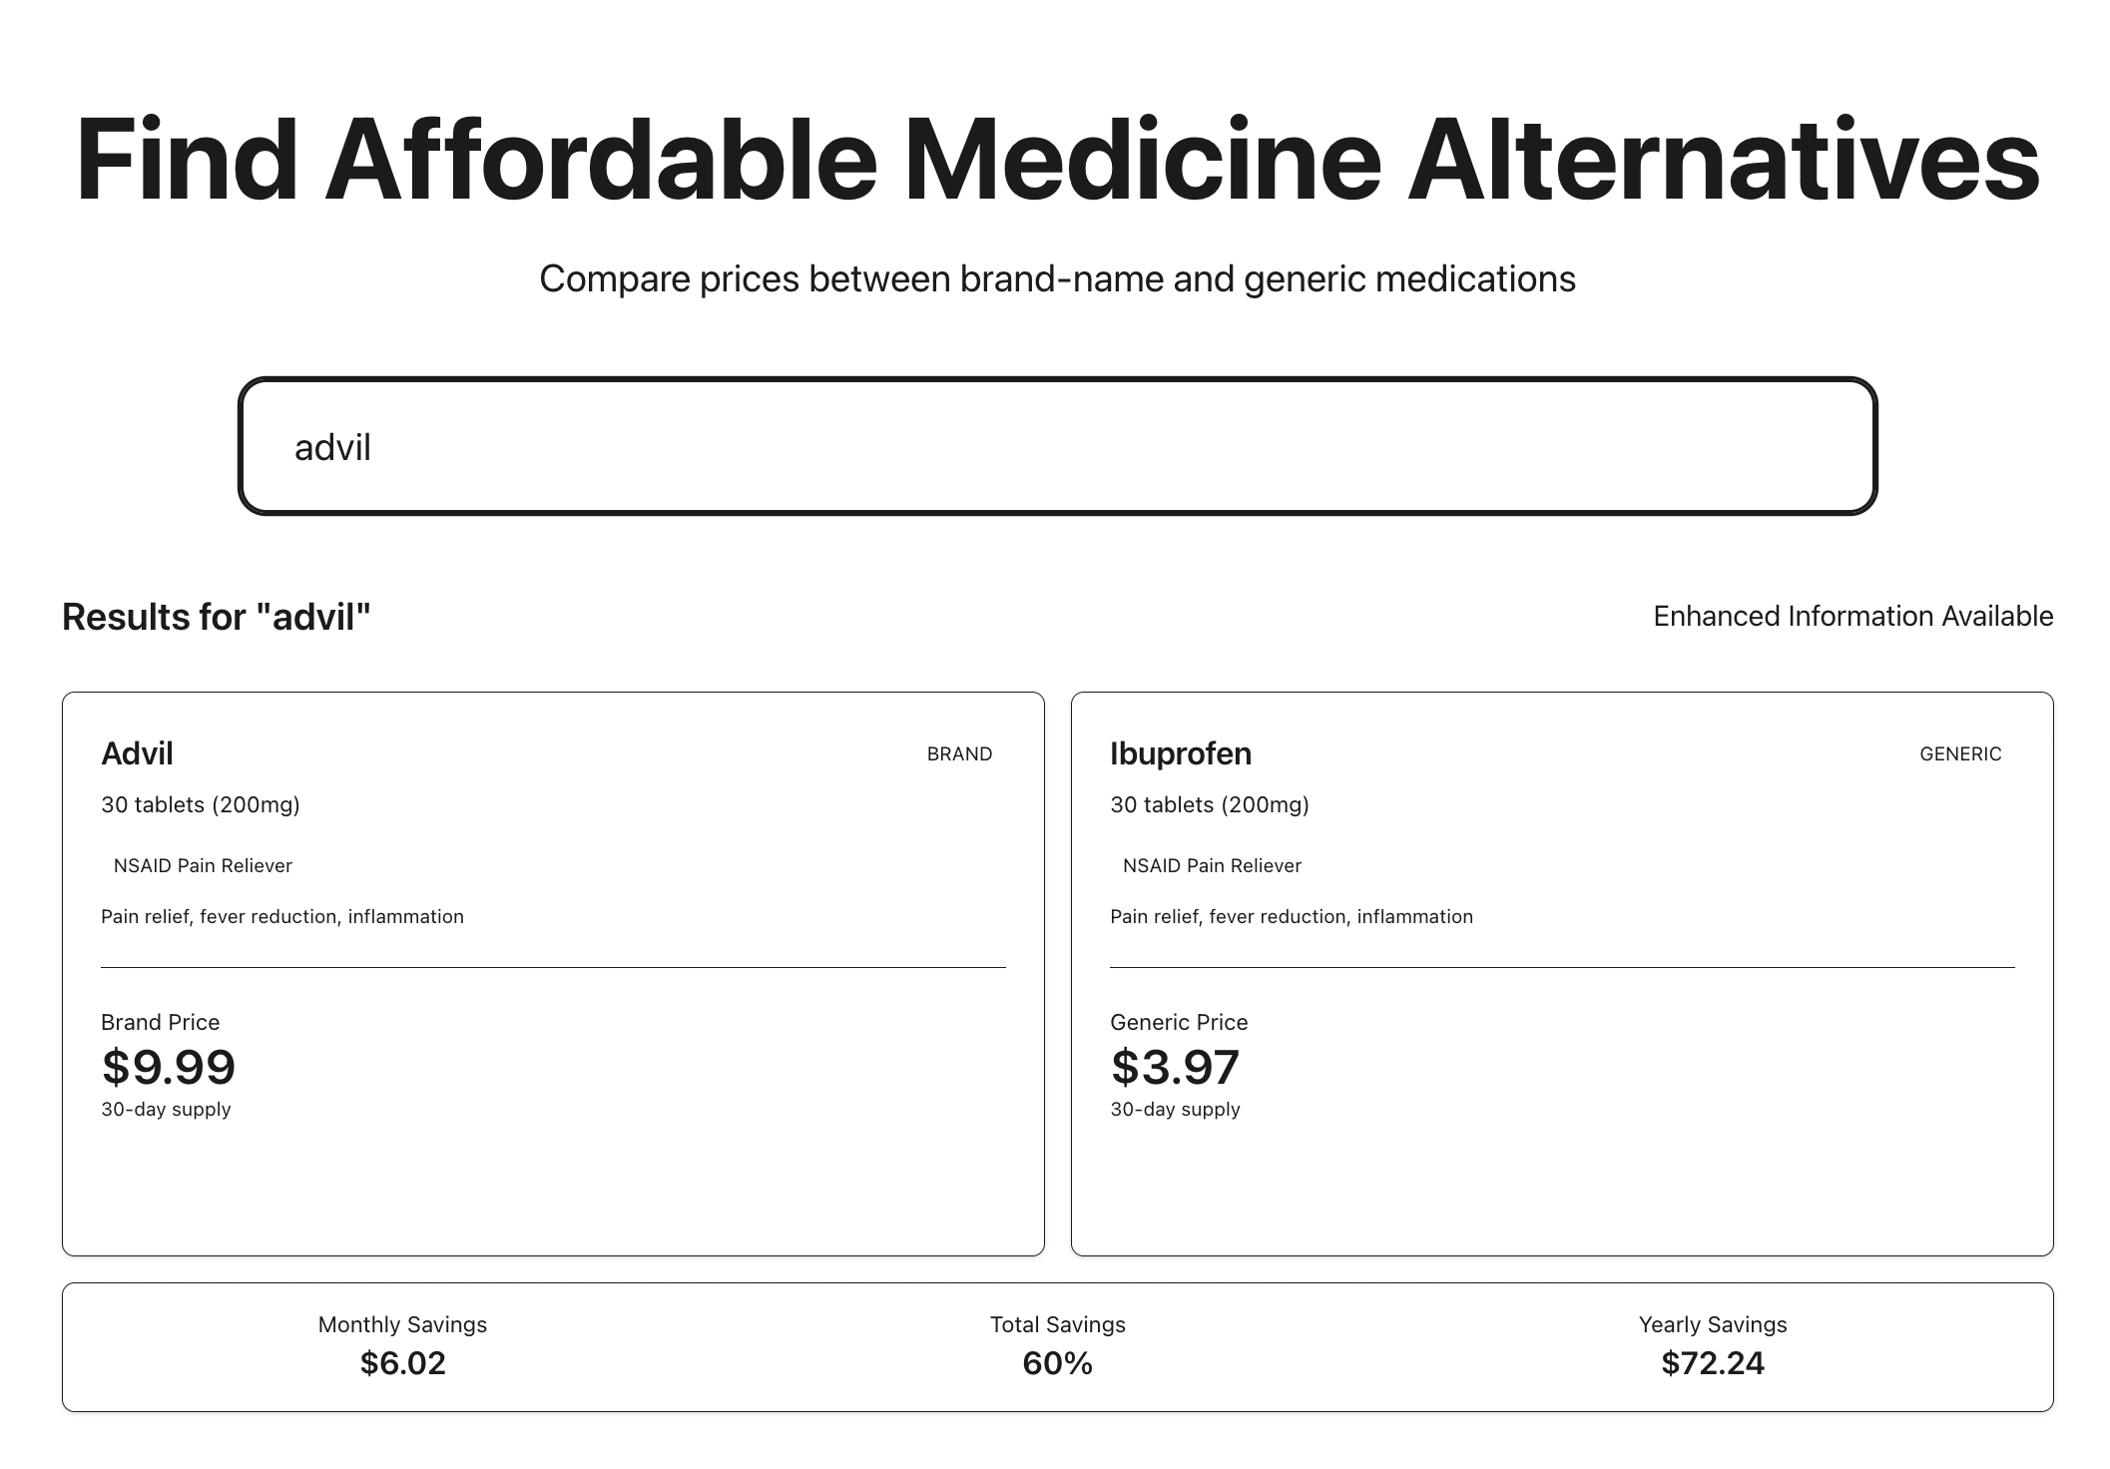
Task: Click the "Generic Price" label
Action: coord(1179,1022)
